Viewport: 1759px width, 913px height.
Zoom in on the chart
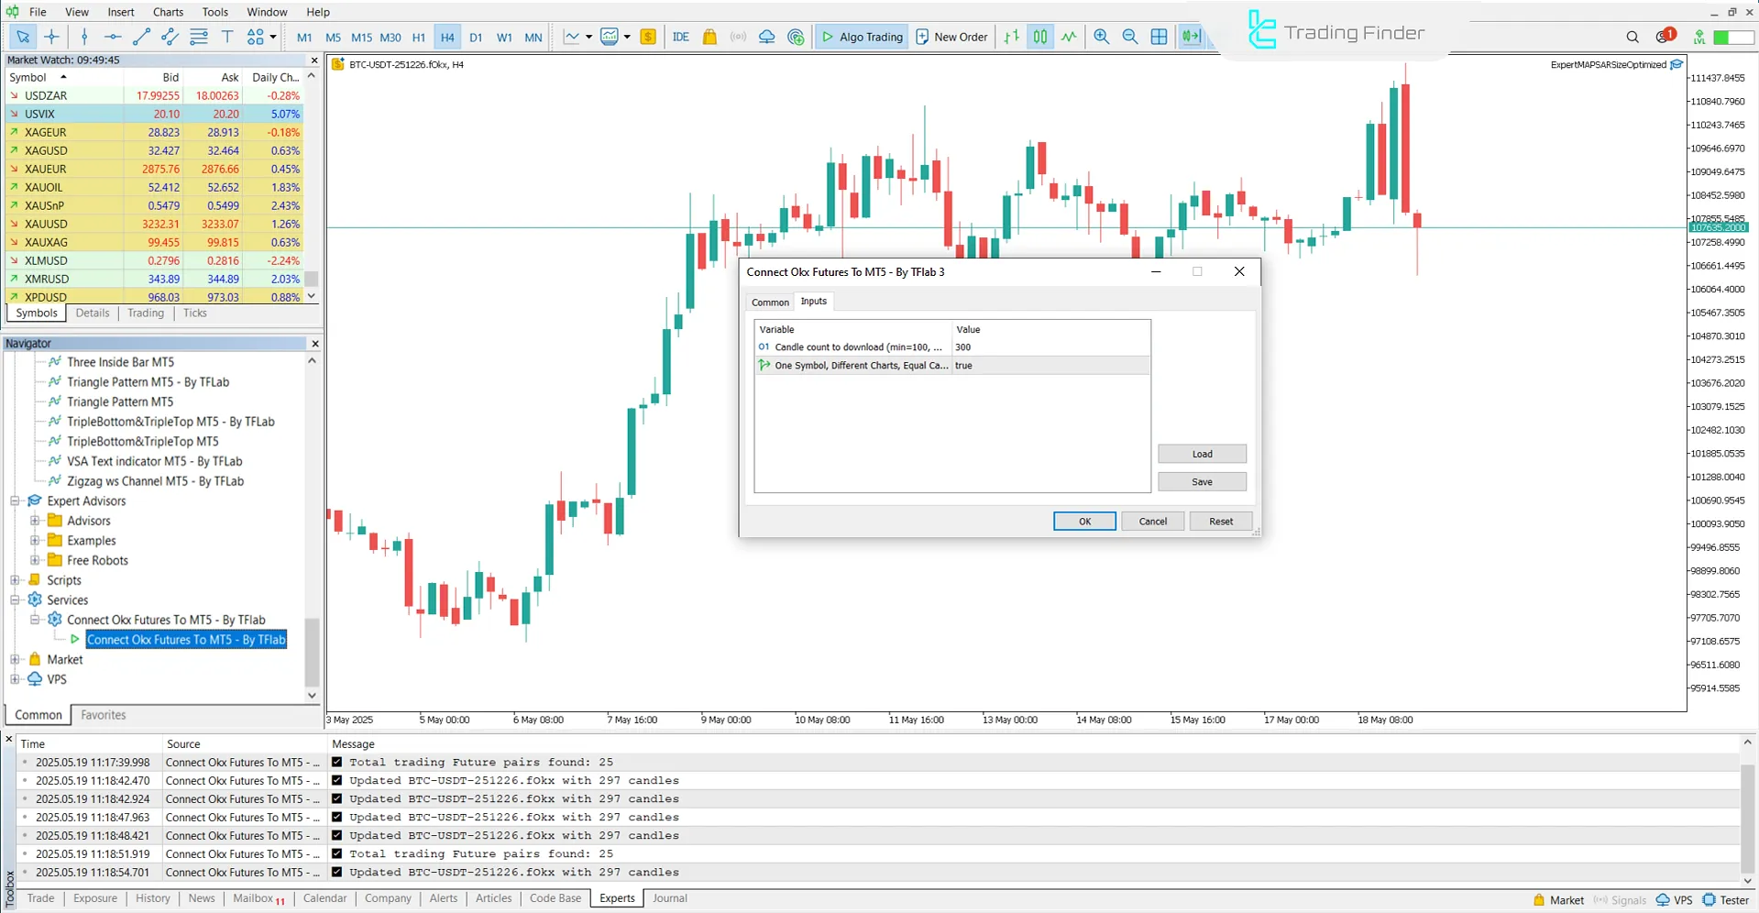(1102, 37)
